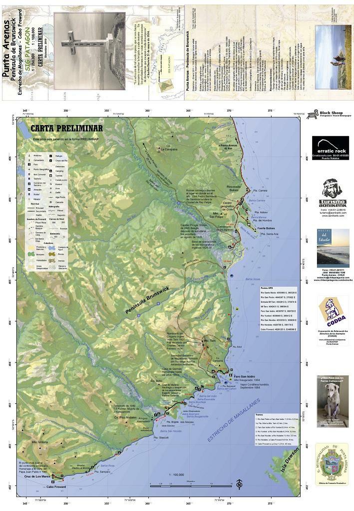Screen dimensions: 354x511
Task: Click the Pta. Sampaio label
Action: click(x=102, y=471)
